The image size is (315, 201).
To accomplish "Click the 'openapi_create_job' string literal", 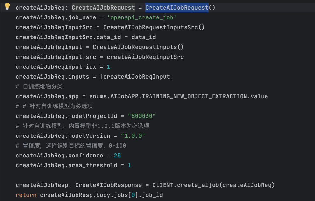I will tap(142, 17).
